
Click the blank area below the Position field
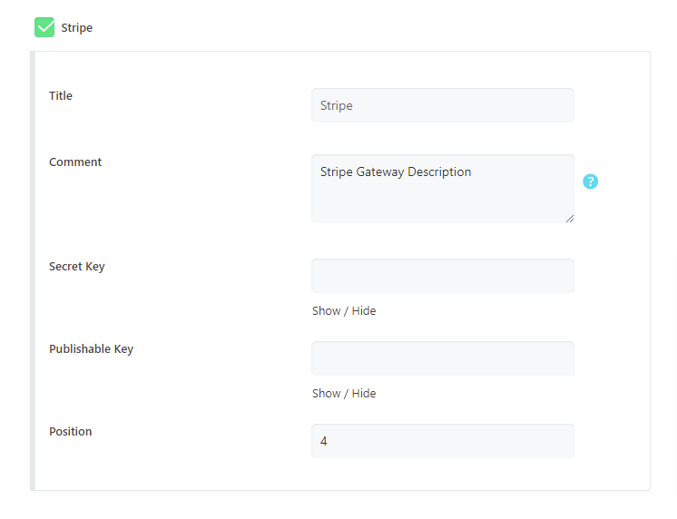[443, 474]
